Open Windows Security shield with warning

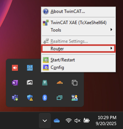pos(30,98)
